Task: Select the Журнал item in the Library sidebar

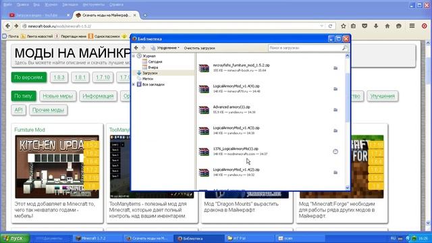Action: click(149, 56)
